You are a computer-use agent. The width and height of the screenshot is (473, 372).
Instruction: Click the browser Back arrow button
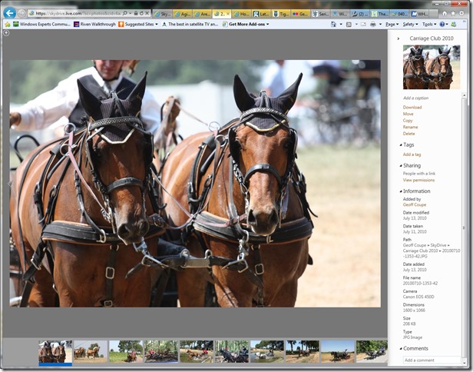pyautogui.click(x=10, y=13)
